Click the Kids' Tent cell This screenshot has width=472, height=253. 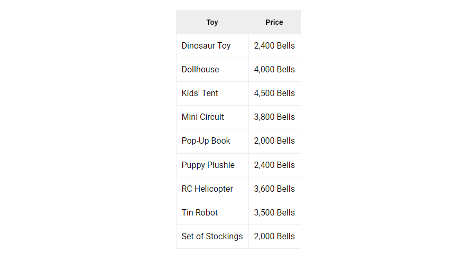pyautogui.click(x=200, y=93)
